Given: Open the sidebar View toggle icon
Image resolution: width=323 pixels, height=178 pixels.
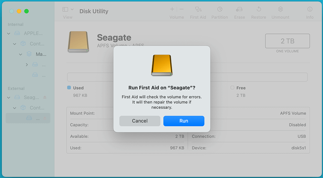Looking at the screenshot, I should click(65, 9).
